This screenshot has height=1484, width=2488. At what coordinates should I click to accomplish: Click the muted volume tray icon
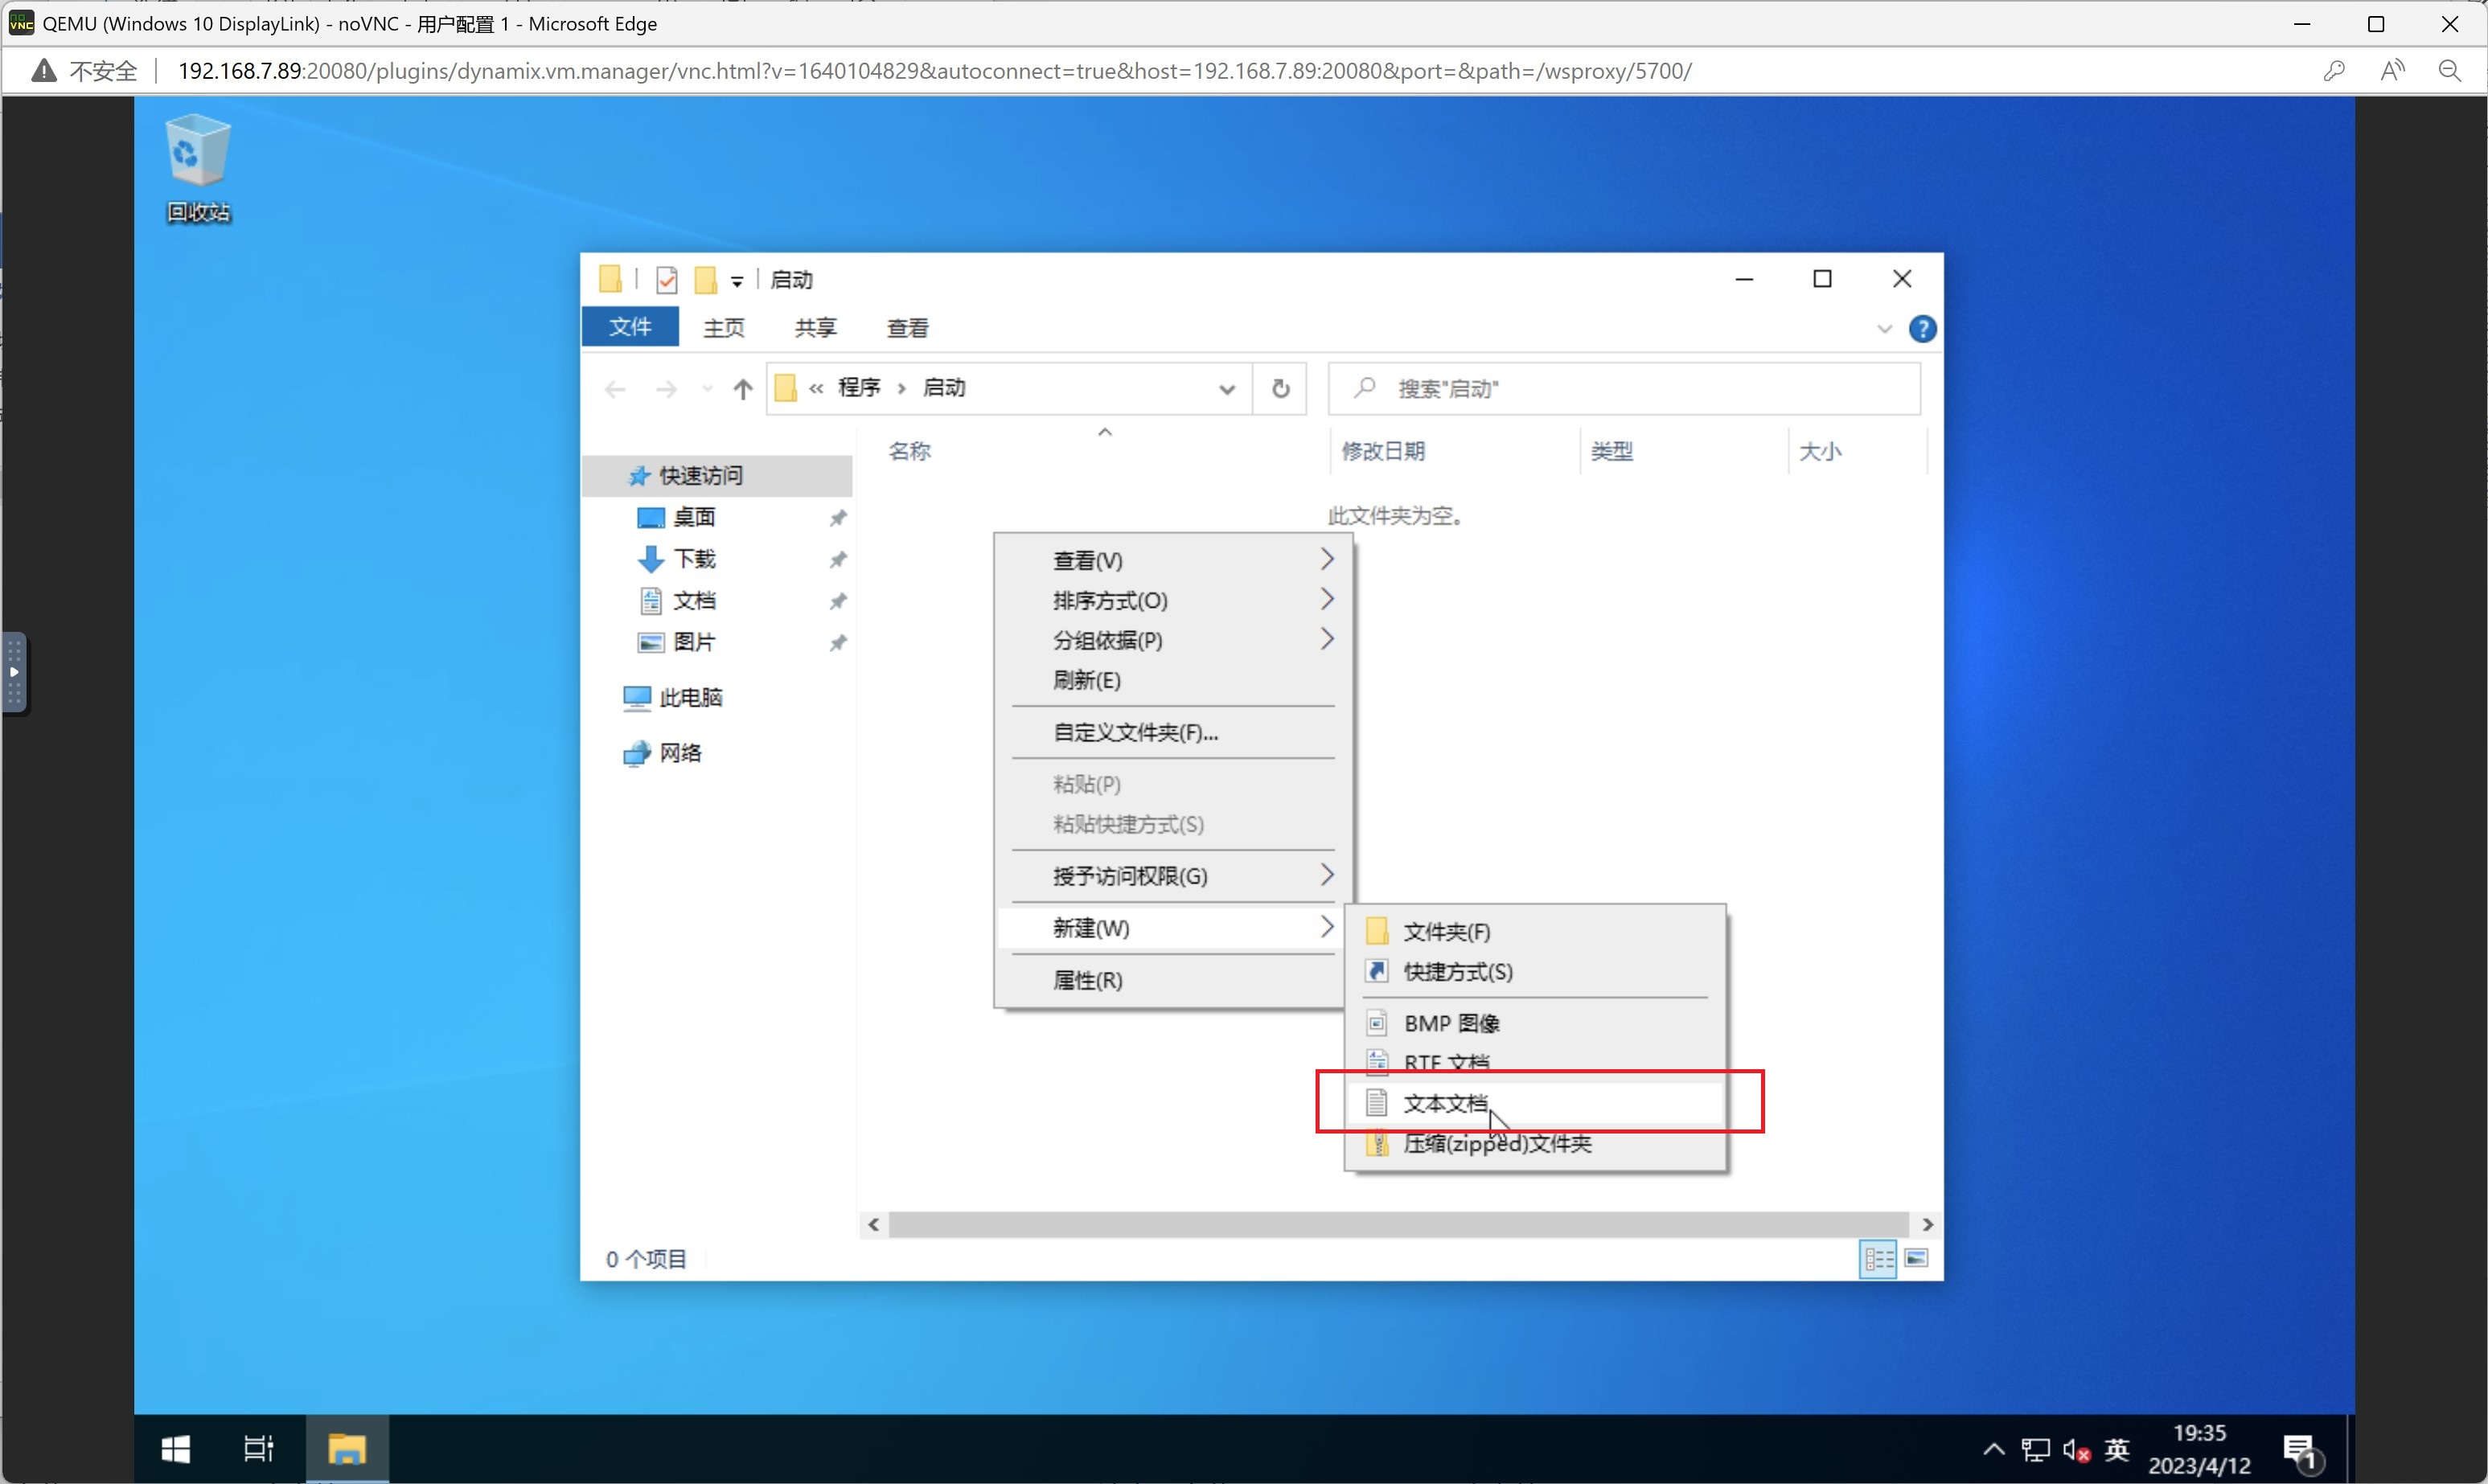pos(2076,1450)
